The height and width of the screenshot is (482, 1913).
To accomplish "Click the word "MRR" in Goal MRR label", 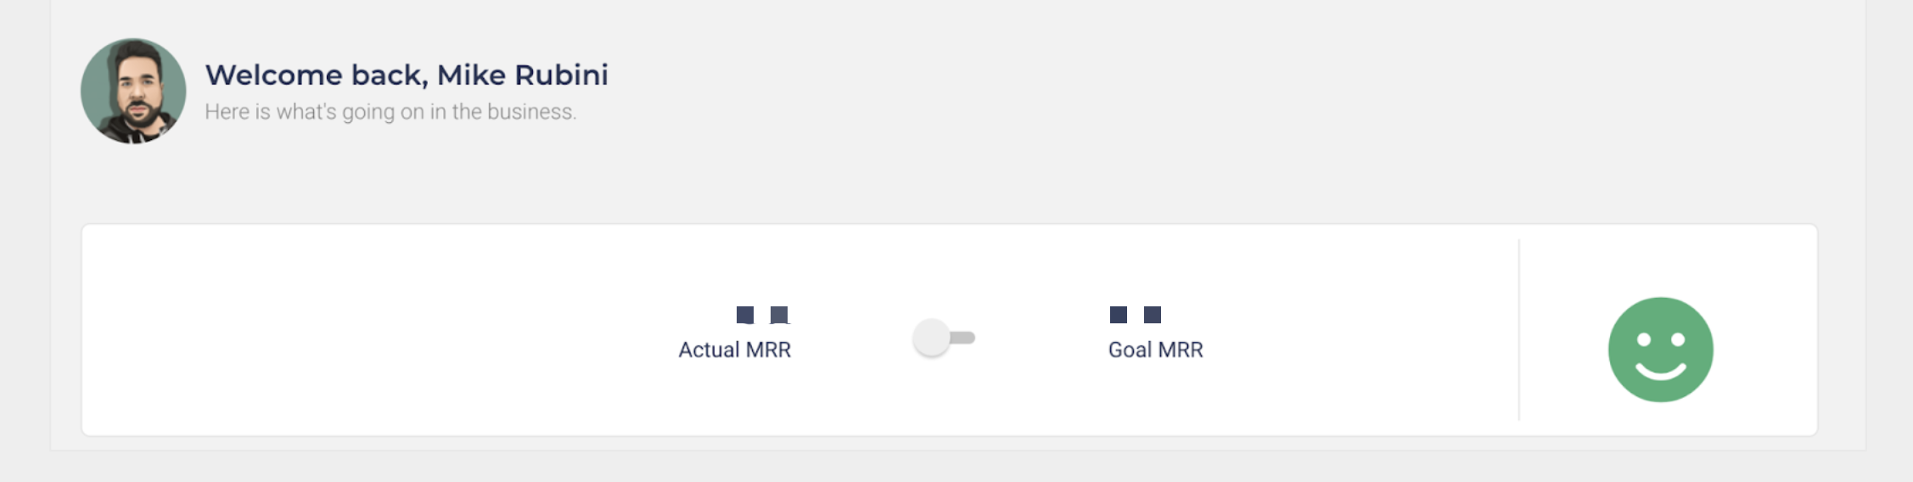I will click(x=1181, y=350).
